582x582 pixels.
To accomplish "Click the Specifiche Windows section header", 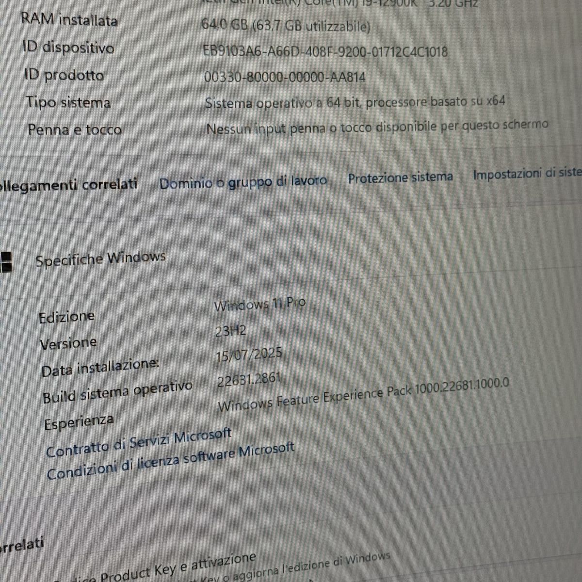I will tap(100, 259).
